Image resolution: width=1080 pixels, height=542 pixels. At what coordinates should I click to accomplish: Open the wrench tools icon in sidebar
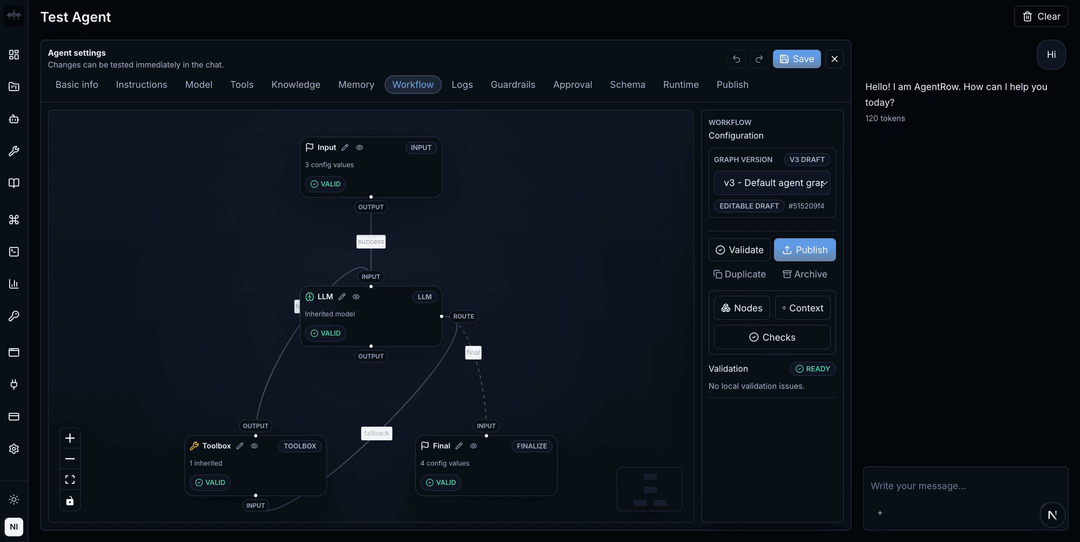[14, 151]
